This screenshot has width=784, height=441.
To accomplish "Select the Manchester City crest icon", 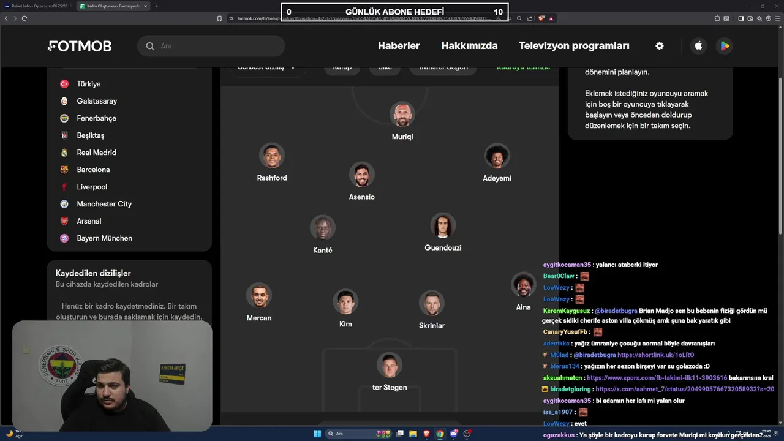I will 64,204.
